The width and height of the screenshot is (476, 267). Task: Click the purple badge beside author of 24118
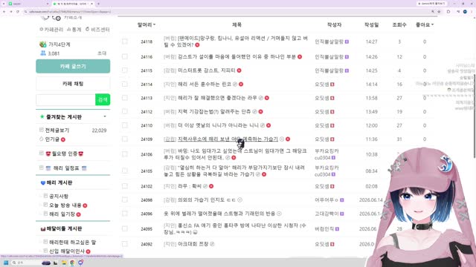pos(347,42)
